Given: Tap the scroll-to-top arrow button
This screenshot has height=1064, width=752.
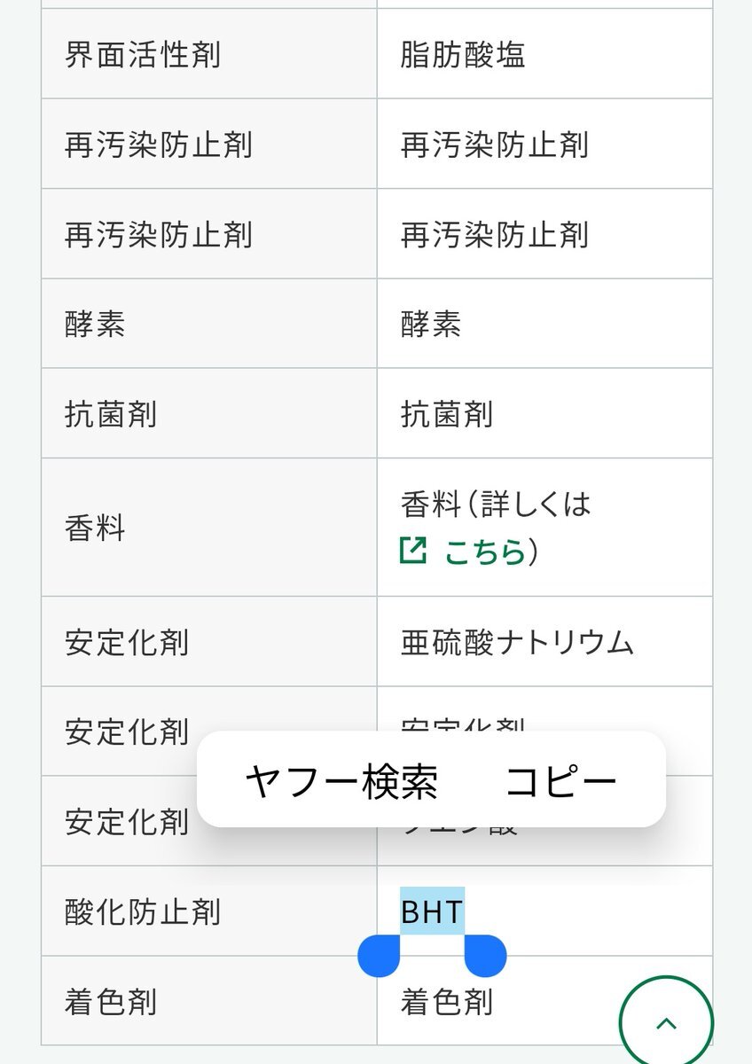Looking at the screenshot, I should pos(666,1022).
